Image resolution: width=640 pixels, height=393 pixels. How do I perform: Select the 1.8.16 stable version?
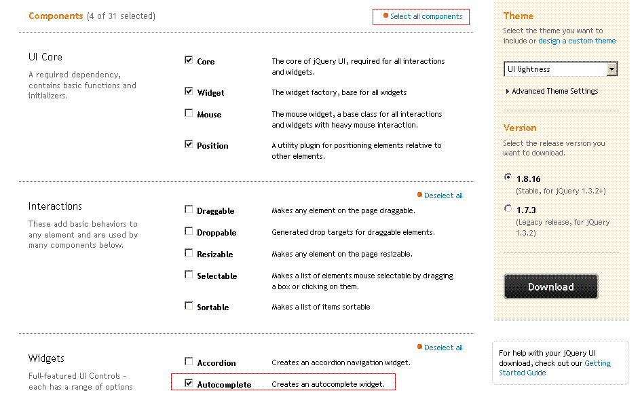(x=508, y=176)
